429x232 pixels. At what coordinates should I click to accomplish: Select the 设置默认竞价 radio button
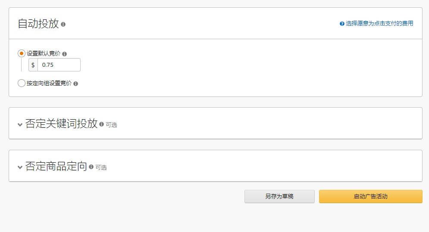click(x=22, y=53)
